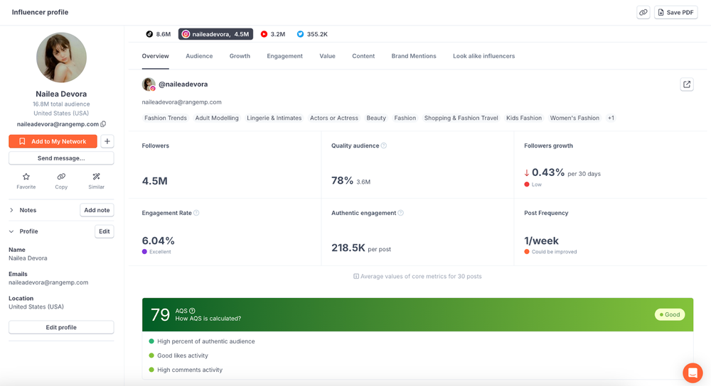Click Edit next to Profile
Screen dimensions: 711x386
[x=105, y=231]
